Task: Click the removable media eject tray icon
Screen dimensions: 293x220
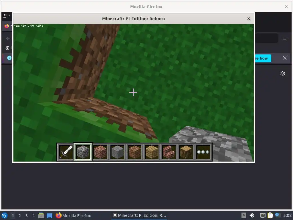Action: [x=244, y=215]
